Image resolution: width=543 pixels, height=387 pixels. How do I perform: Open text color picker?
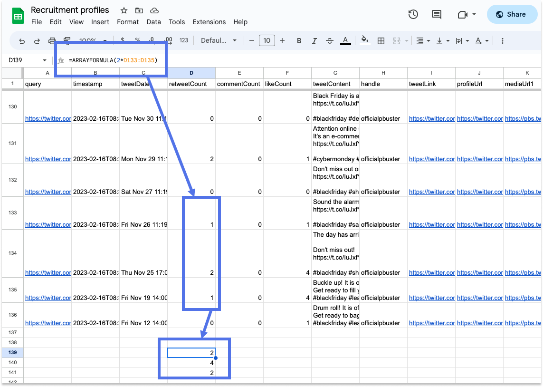tap(345, 41)
